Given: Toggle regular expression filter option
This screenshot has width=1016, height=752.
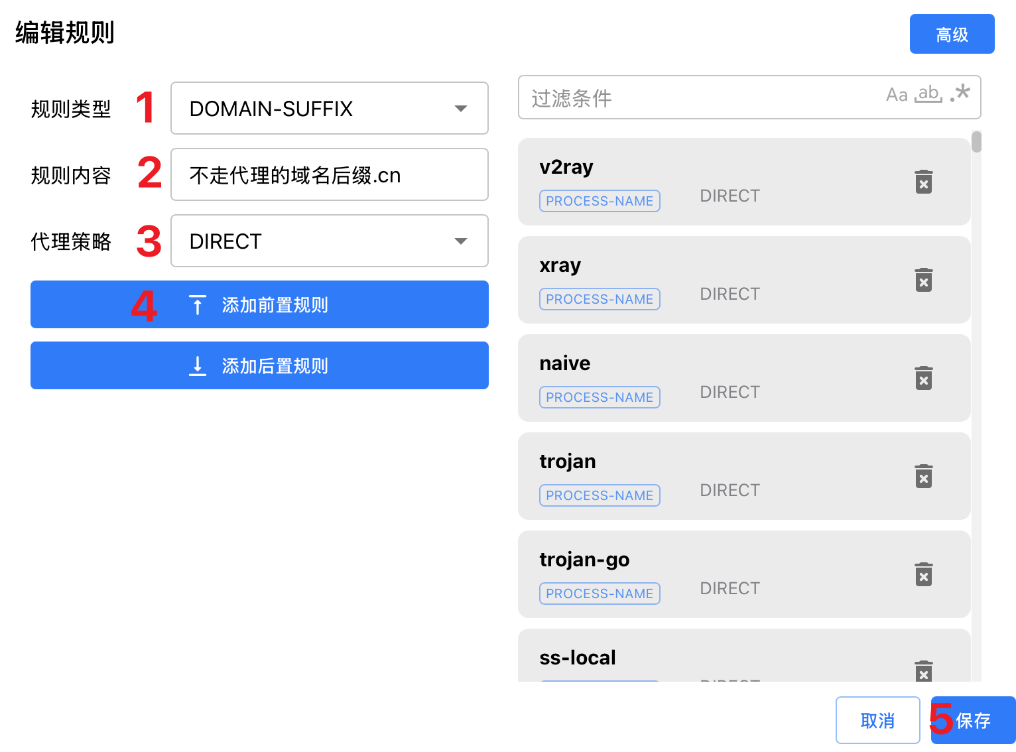Looking at the screenshot, I should coord(960,95).
